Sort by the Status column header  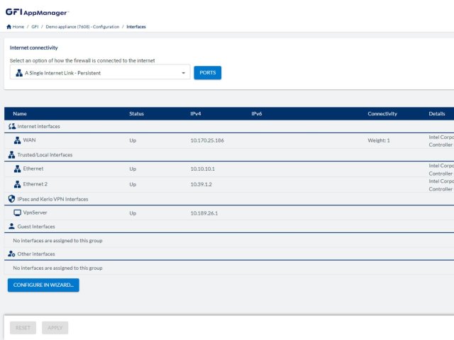tap(136, 113)
